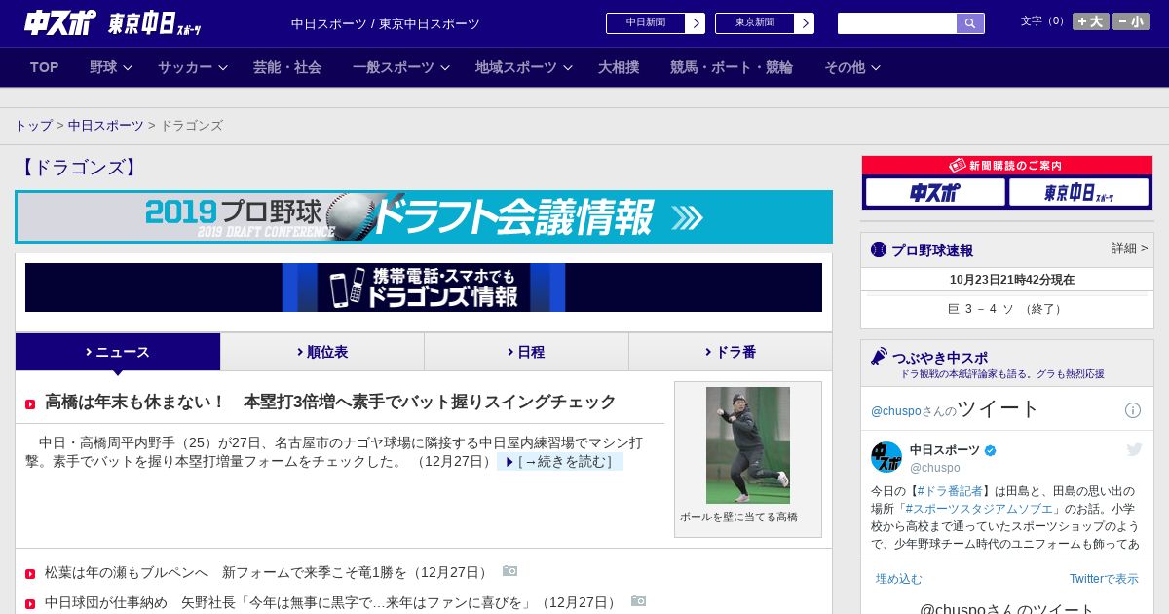1169x614 pixels.
Task: Select the ニュース tab
Action: pos(118,352)
